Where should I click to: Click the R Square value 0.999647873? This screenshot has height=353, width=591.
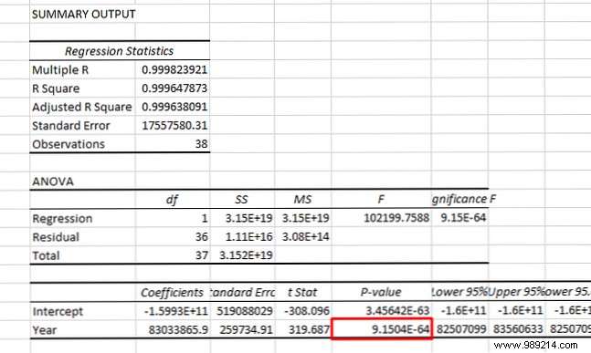tap(174, 88)
